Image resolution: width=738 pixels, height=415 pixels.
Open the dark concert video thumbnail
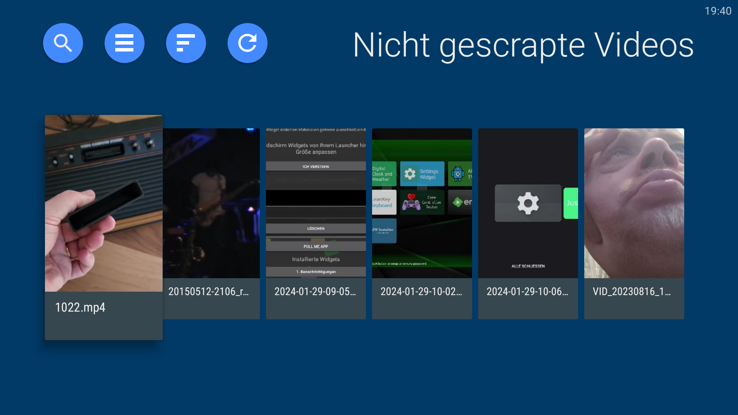[x=211, y=203]
